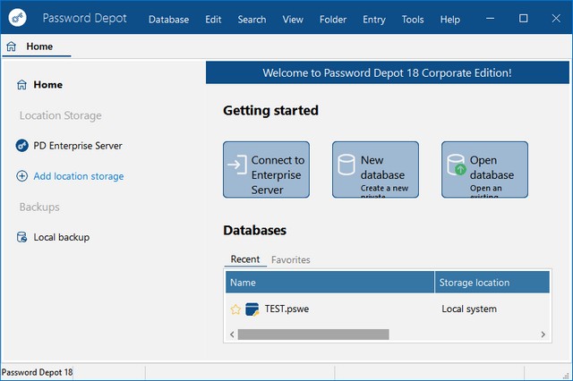Click the home icon in the Home tab
The image size is (573, 381).
[x=11, y=47]
